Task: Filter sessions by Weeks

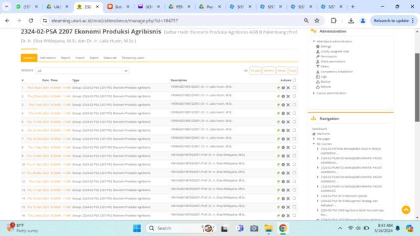Action: (282, 71)
